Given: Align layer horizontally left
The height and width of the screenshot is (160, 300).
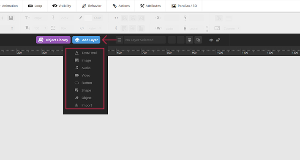Looking at the screenshot, I should pyautogui.click(x=124, y=18).
